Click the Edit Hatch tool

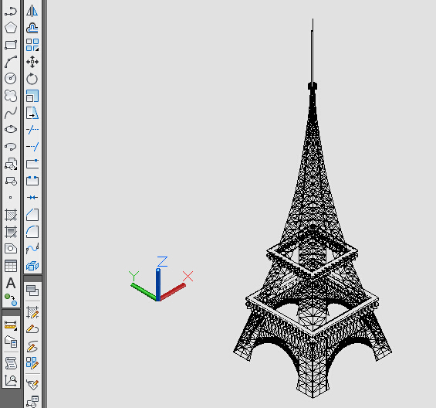point(32,312)
